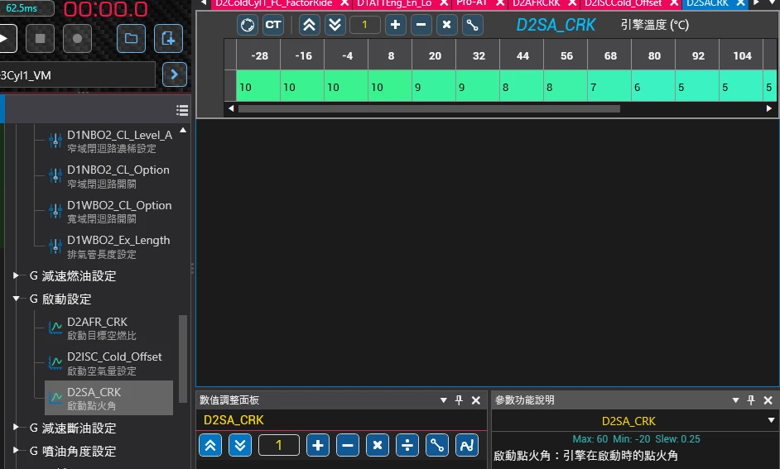
Task: Pin the 數值調整面板 panel
Action: [459, 400]
